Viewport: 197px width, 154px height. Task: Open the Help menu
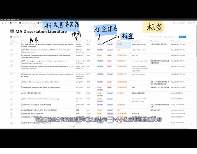(x=18, y=19)
